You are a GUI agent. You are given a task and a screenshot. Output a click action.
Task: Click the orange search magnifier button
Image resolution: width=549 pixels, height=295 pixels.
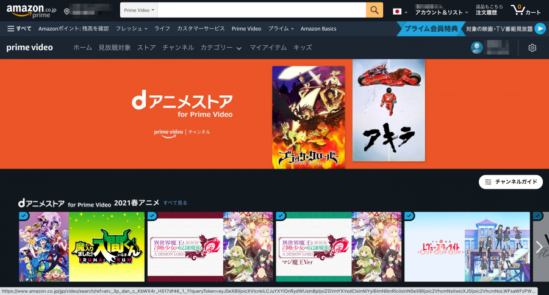pyautogui.click(x=375, y=10)
